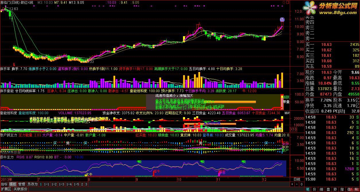
Task: Click the 涨幅 10.04% value
Action: pos(325,83)
